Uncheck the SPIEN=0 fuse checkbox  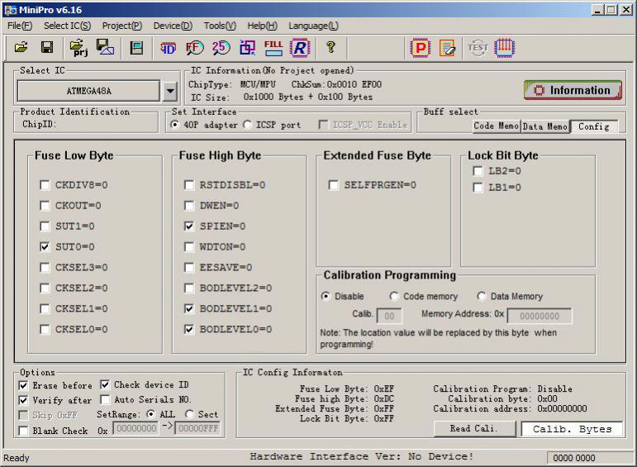click(x=189, y=226)
